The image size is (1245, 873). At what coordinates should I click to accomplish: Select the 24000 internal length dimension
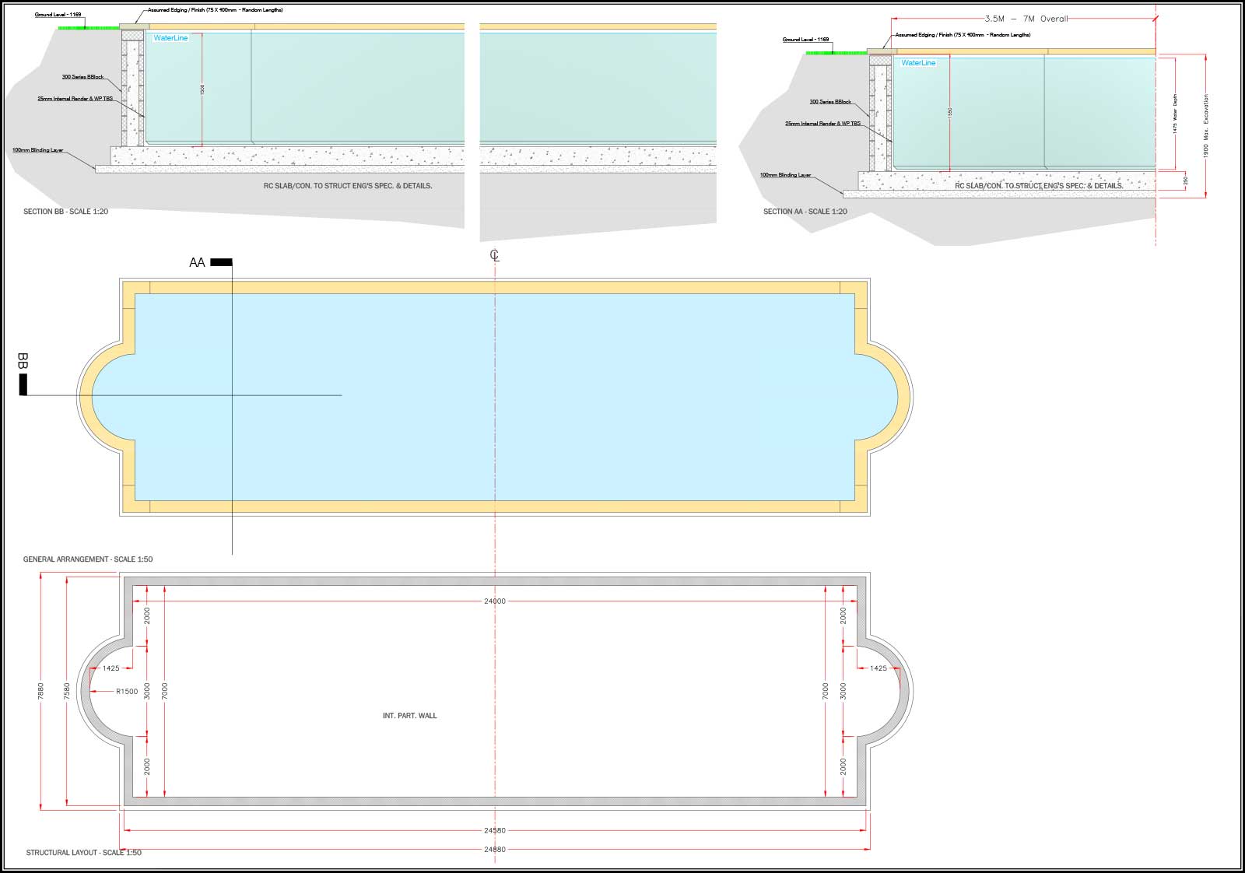tap(494, 601)
